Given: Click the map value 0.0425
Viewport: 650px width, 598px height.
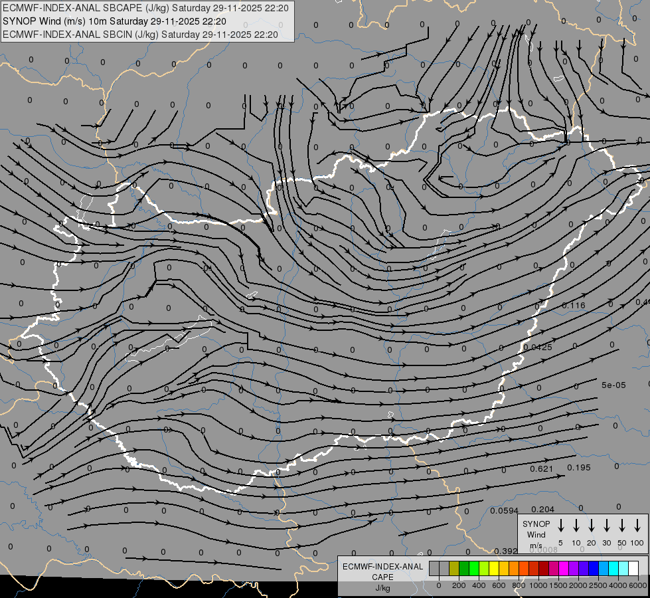Looking at the screenshot, I should pos(538,348).
